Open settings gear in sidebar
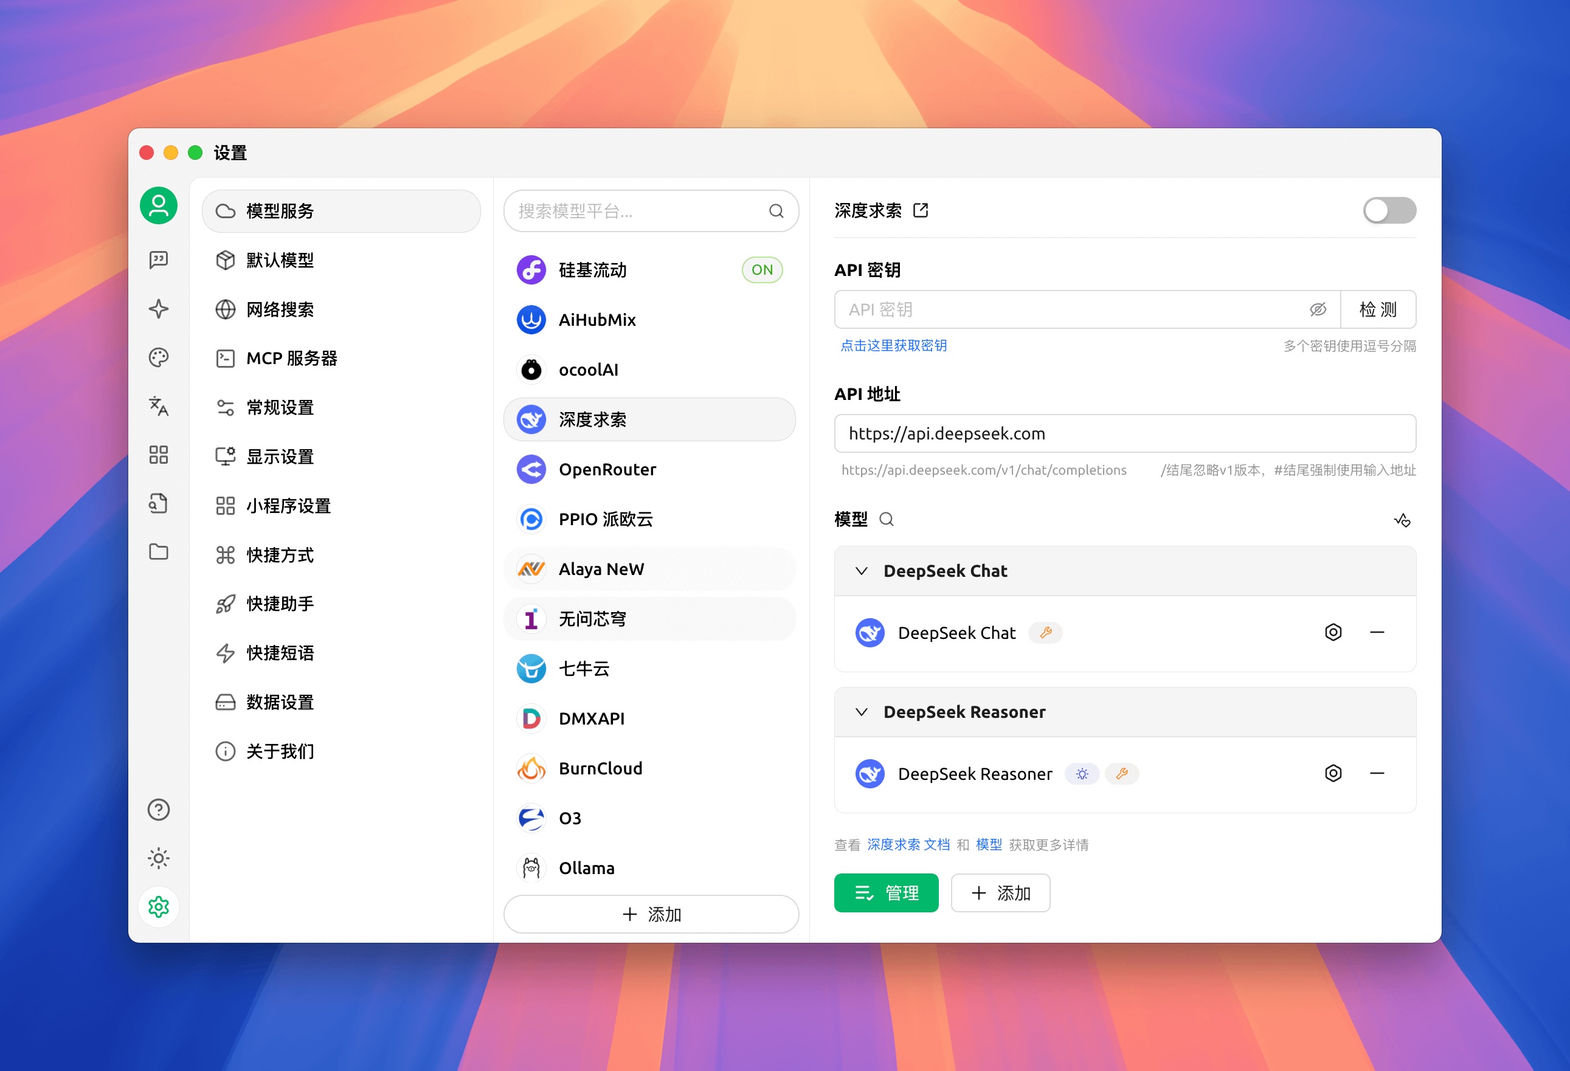This screenshot has width=1570, height=1071. tap(159, 907)
